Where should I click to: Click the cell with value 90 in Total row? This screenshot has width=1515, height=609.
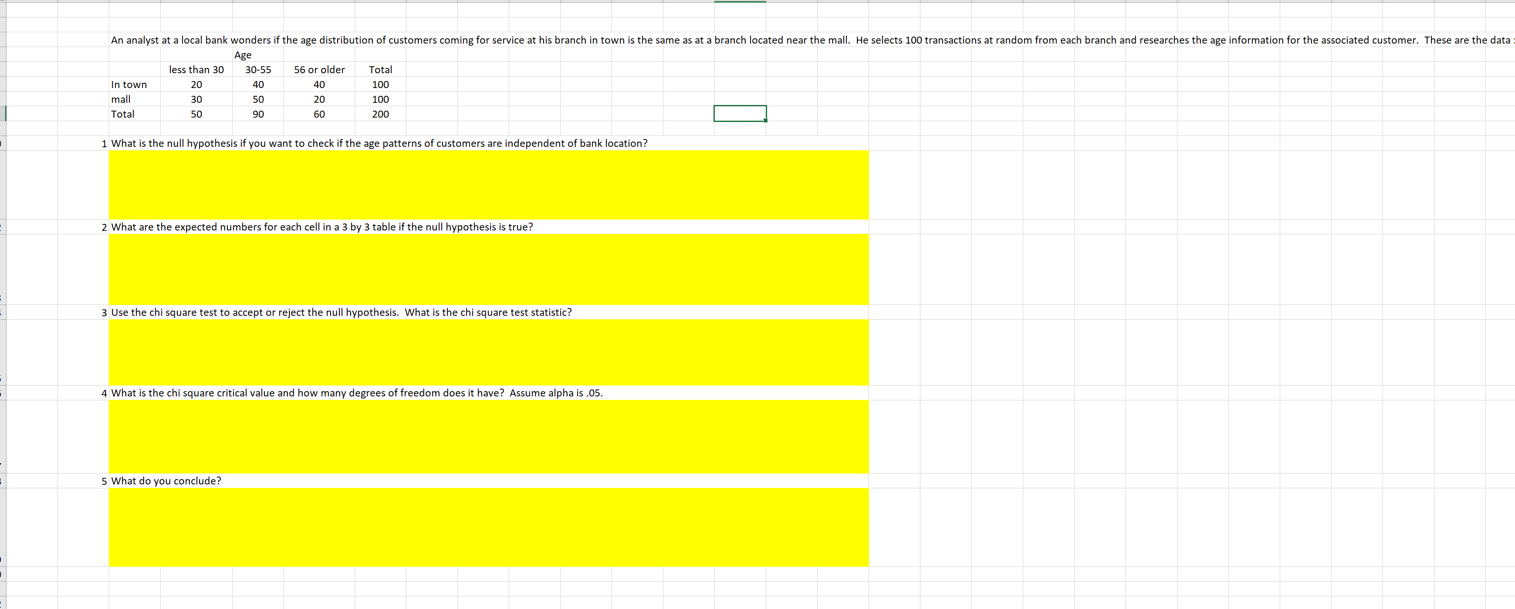pyautogui.click(x=258, y=114)
